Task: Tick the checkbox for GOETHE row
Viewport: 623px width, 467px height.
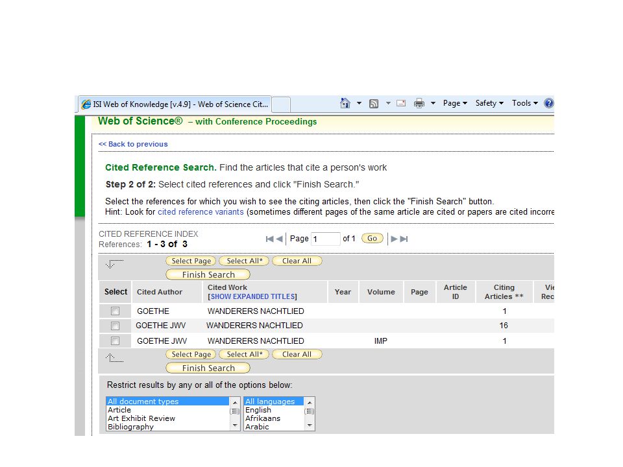Action: pyautogui.click(x=116, y=311)
